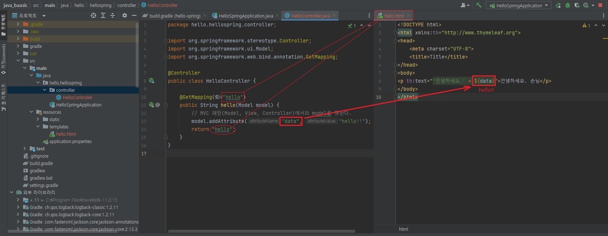The width and height of the screenshot is (608, 236).
Task: Open the profiler options dropdown arrow
Action: point(593,5)
